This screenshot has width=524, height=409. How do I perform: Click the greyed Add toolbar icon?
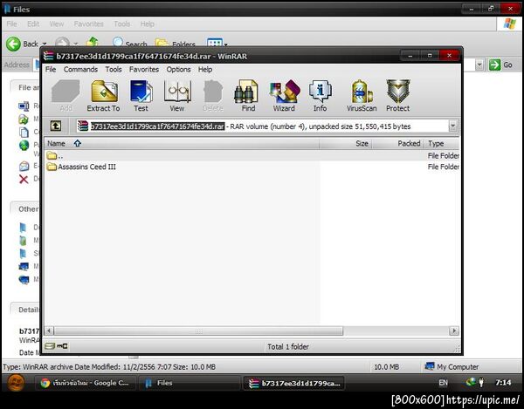[65, 96]
